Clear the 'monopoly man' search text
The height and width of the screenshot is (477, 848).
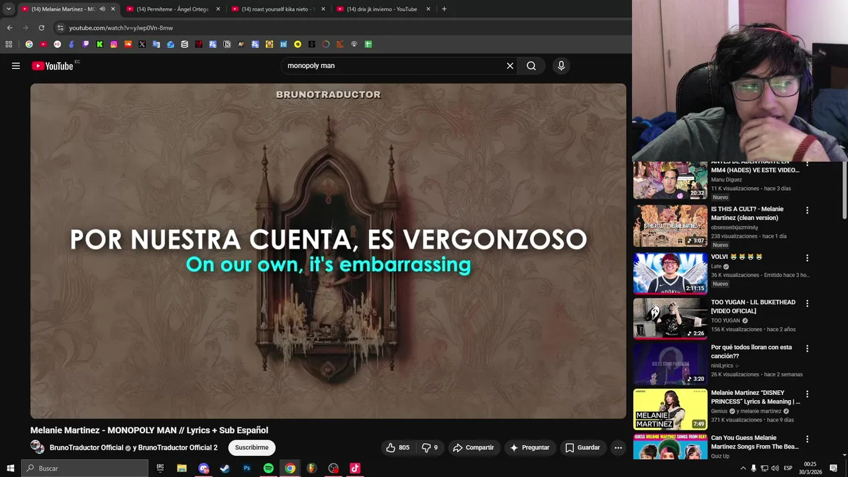pos(510,66)
